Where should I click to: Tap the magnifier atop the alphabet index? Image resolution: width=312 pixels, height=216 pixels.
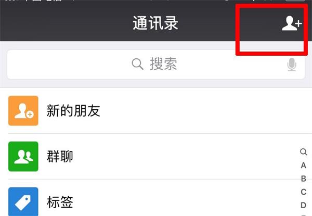pos(304,152)
